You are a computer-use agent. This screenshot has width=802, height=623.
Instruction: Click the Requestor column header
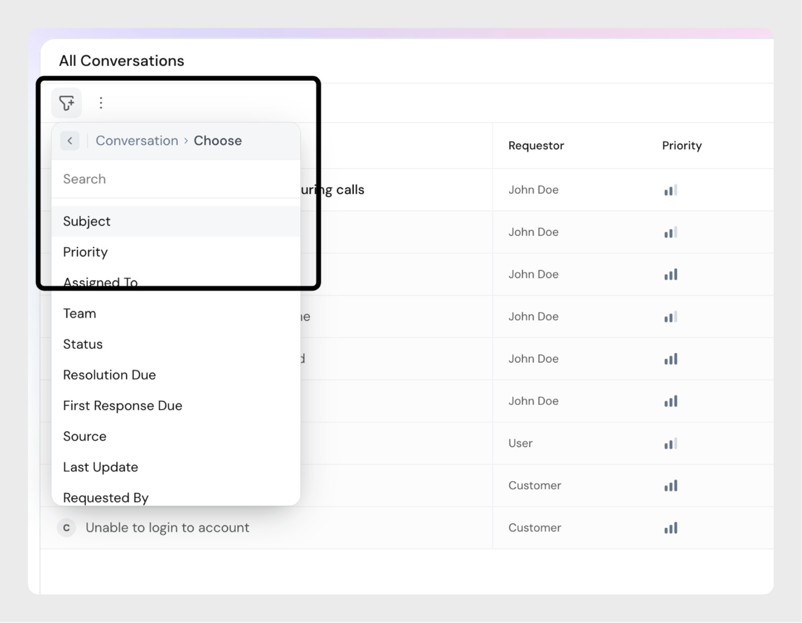[x=536, y=146]
